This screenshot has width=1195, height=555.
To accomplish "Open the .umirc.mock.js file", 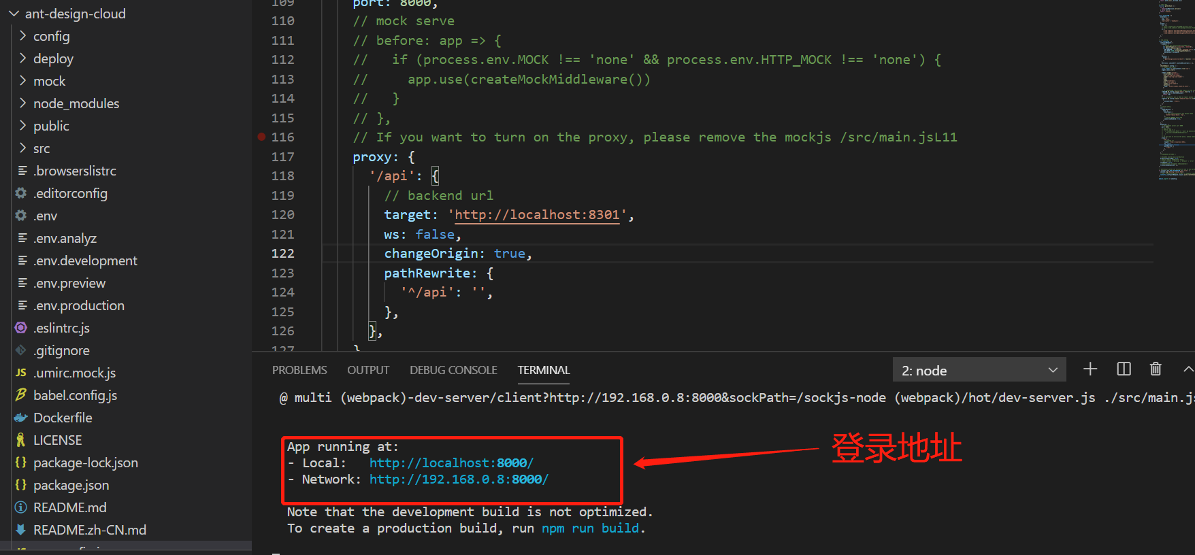I will (x=75, y=373).
